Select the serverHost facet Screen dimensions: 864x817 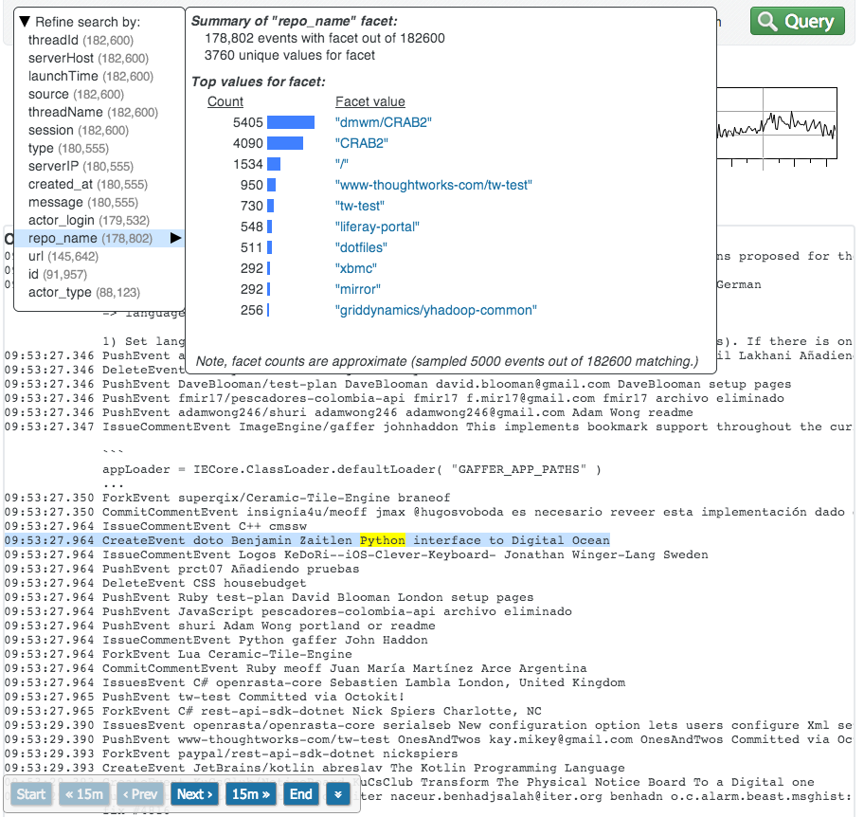[x=88, y=59]
